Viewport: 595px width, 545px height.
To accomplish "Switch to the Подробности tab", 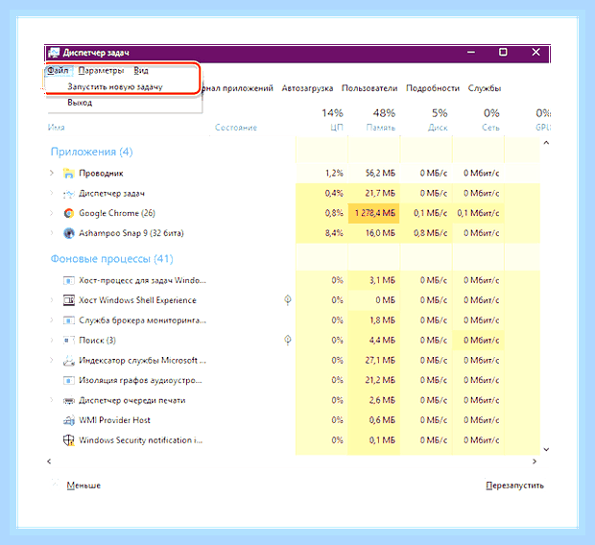I will (432, 88).
